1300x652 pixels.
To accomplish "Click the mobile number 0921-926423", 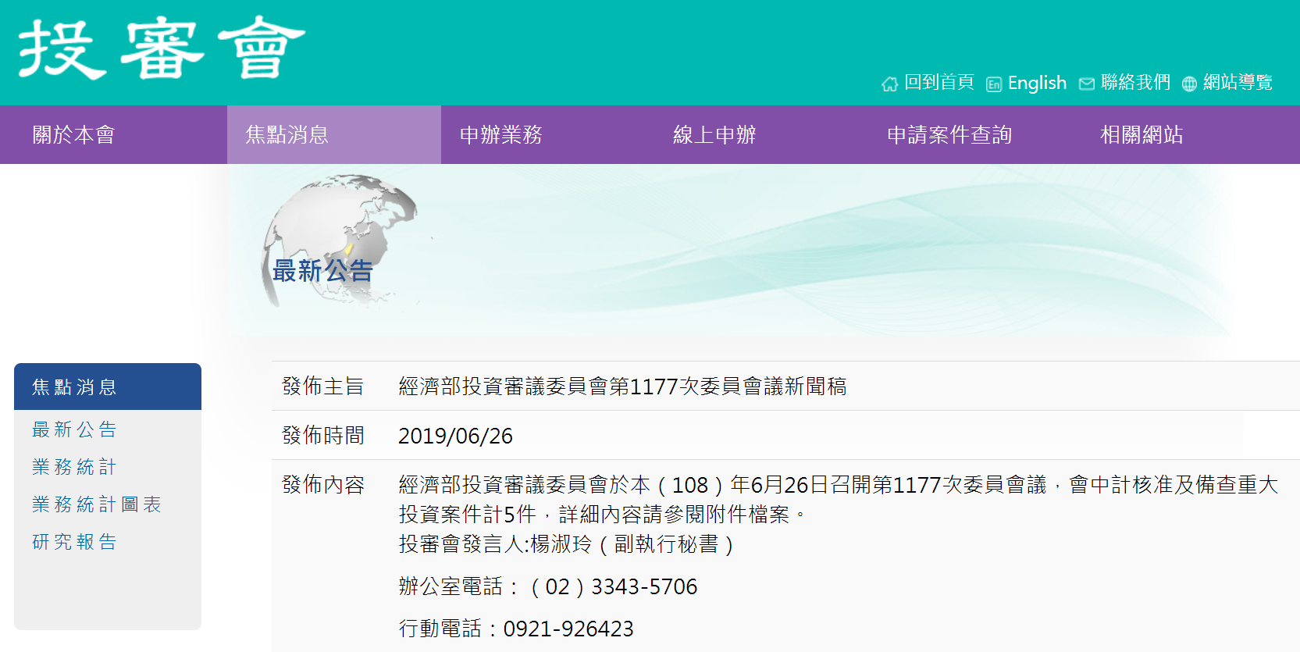I will (568, 629).
